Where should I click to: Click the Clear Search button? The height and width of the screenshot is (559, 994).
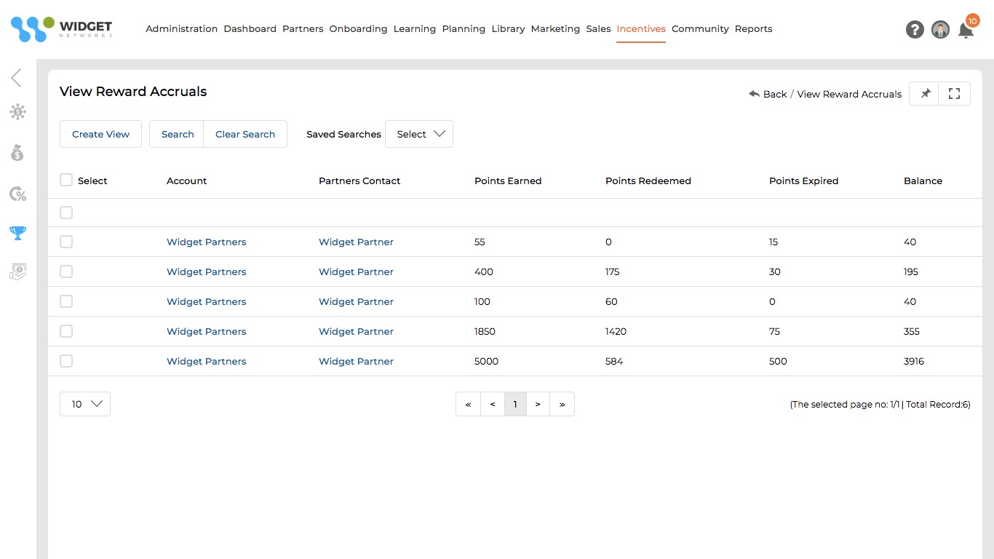[245, 134]
